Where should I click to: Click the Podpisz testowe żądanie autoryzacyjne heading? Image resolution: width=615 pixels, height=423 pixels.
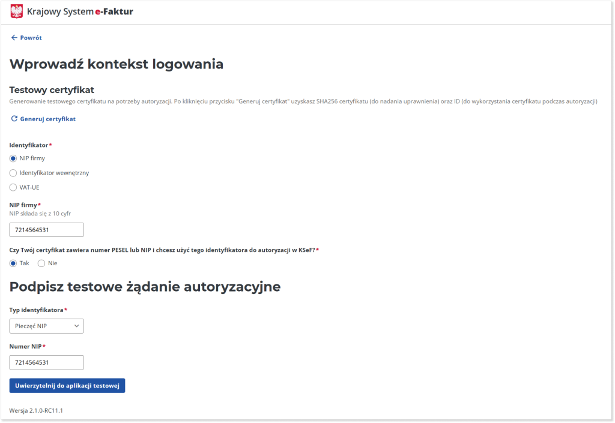click(x=145, y=287)
